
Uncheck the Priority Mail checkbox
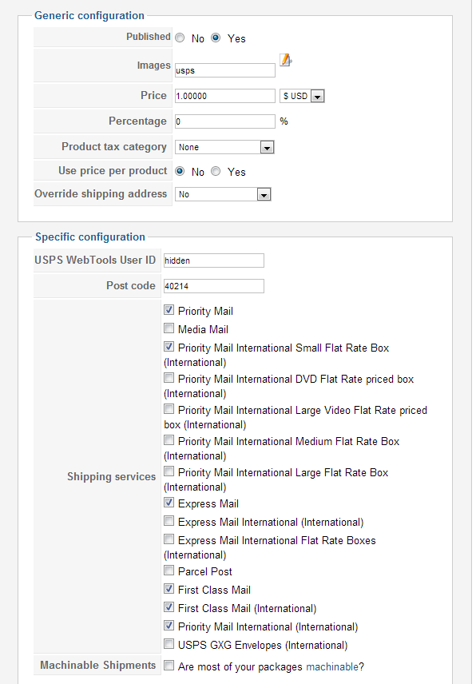coord(169,310)
